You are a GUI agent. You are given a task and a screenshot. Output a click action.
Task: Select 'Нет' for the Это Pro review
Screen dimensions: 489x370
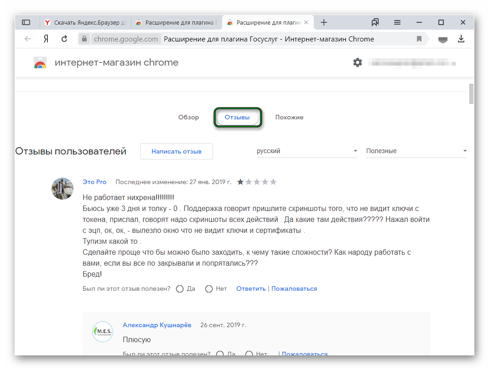209,288
